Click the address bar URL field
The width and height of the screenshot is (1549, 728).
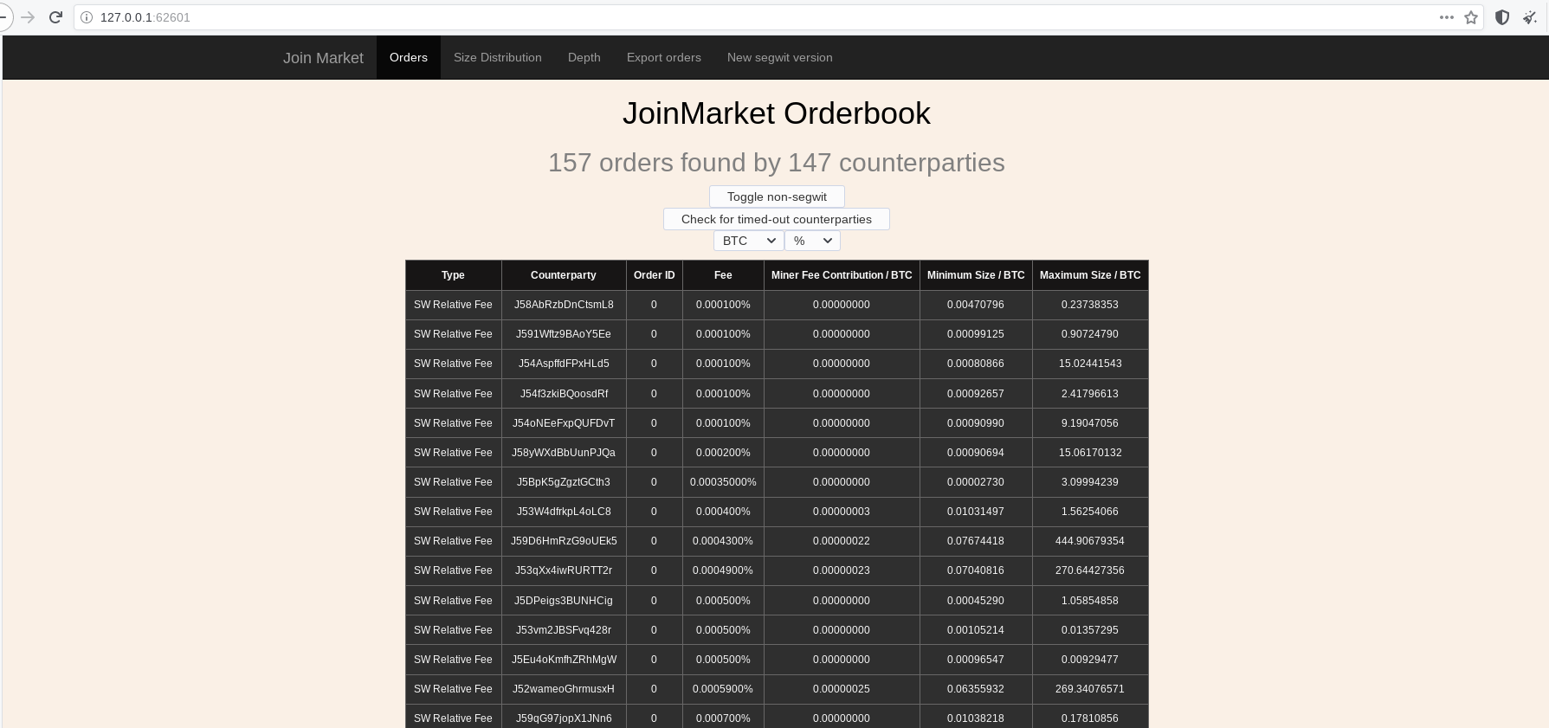click(x=693, y=17)
